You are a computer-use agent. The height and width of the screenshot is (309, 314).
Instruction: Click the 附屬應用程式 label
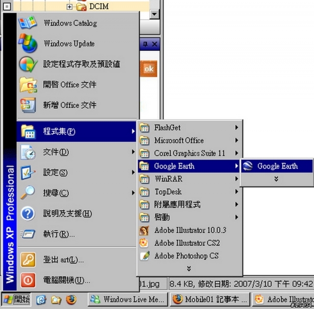(x=177, y=204)
